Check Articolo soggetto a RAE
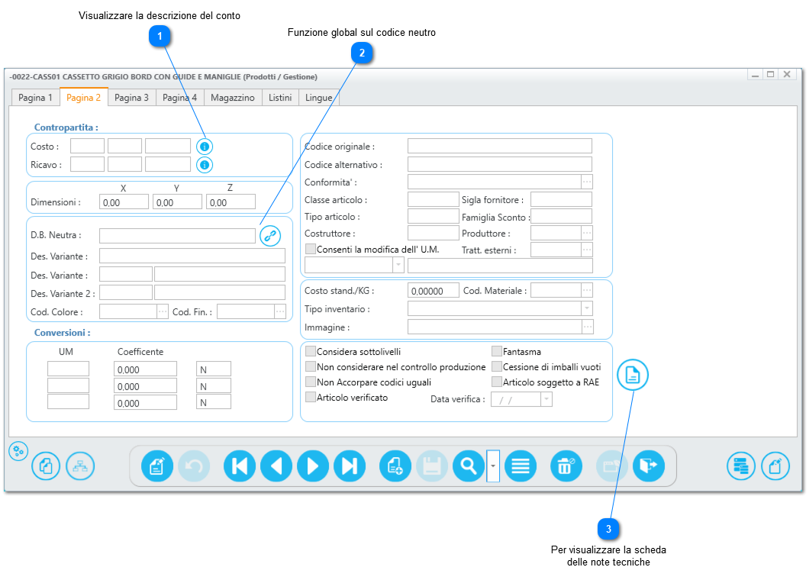The width and height of the screenshot is (809, 580). (497, 382)
